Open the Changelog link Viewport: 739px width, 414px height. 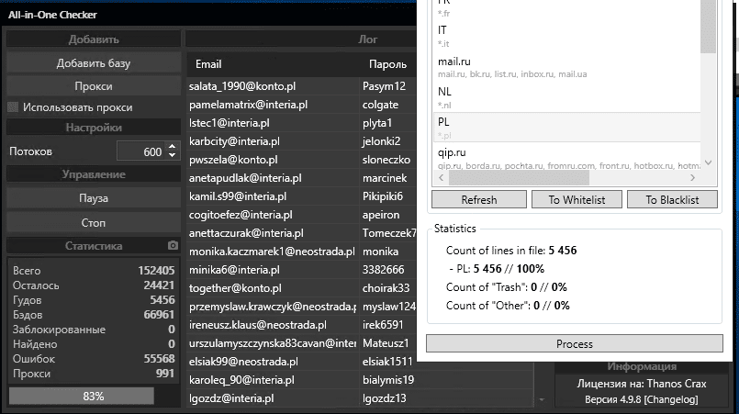[671, 399]
